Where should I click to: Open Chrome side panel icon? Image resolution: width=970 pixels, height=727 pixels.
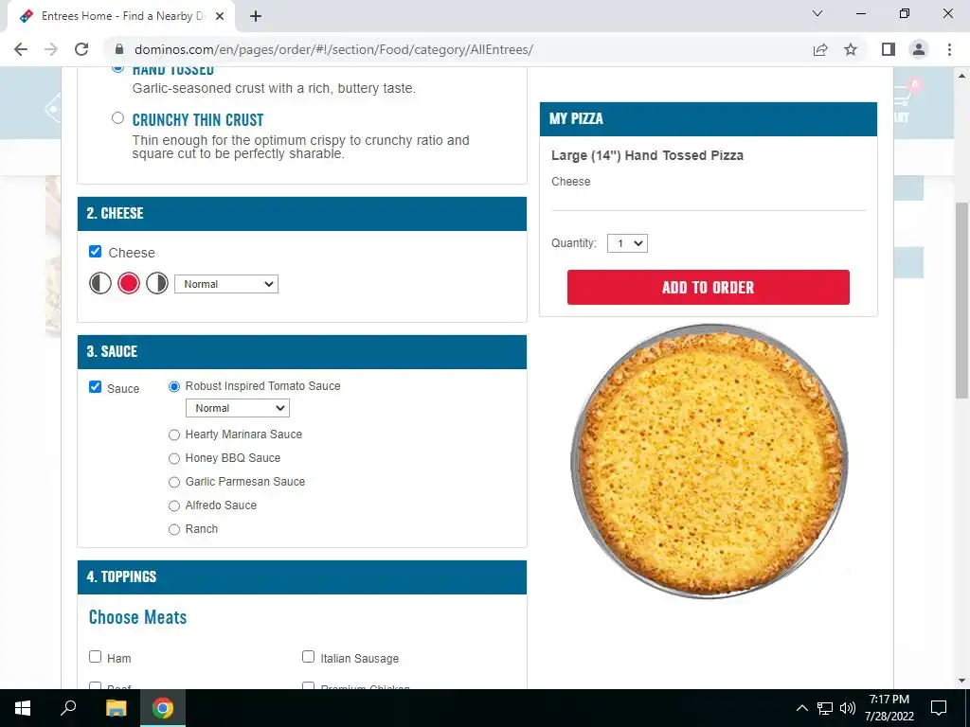tap(889, 49)
